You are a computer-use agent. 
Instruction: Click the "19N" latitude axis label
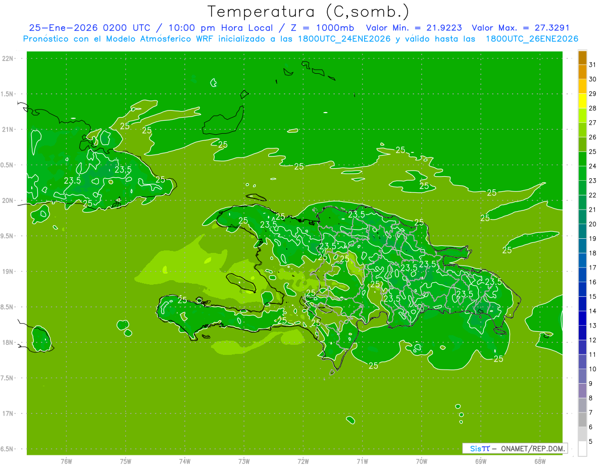[8, 272]
